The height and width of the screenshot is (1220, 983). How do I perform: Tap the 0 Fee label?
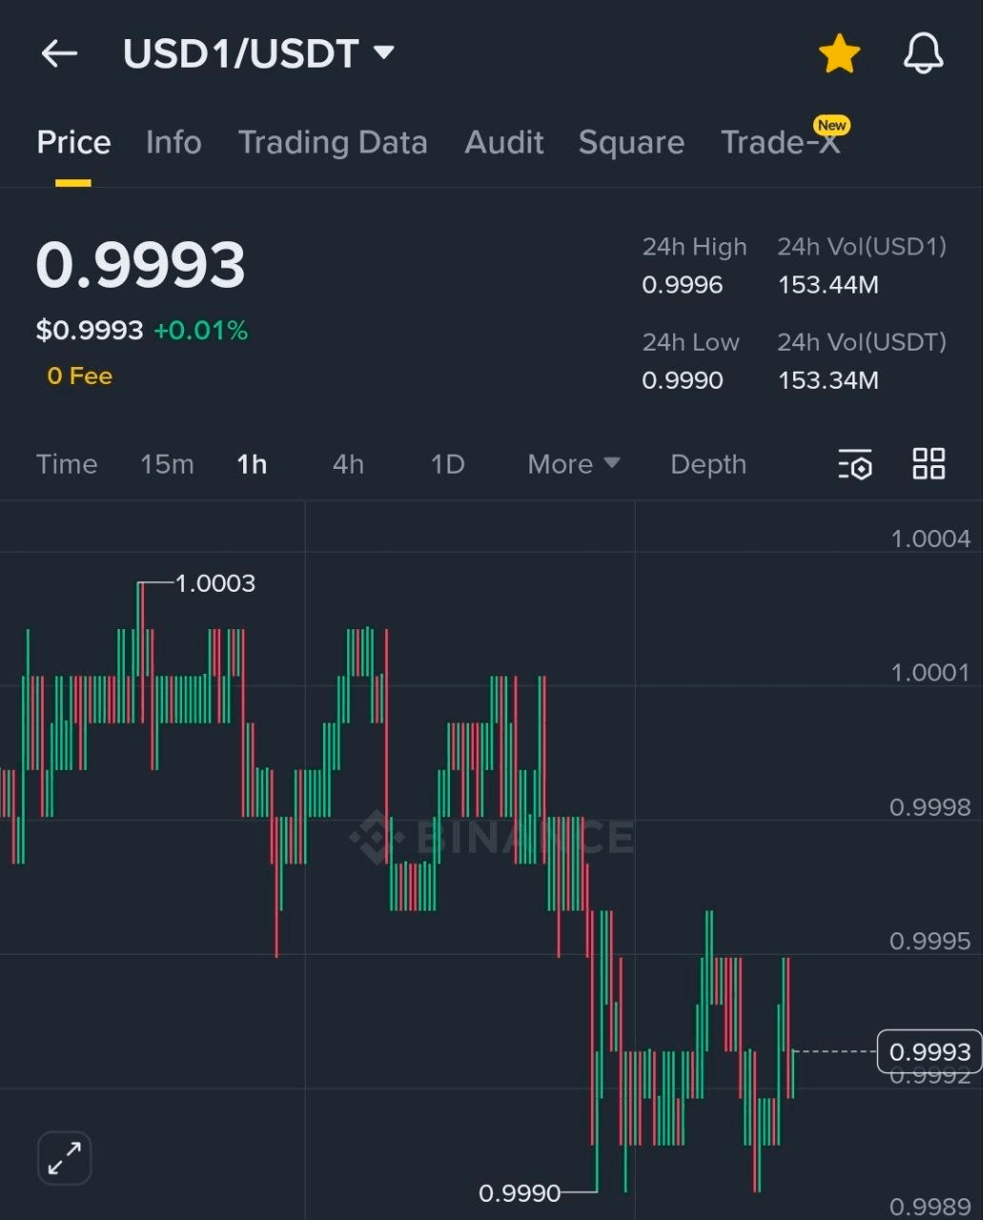click(80, 376)
